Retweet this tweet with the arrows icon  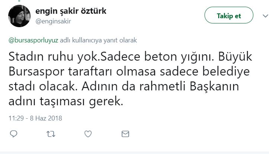click(x=50, y=134)
